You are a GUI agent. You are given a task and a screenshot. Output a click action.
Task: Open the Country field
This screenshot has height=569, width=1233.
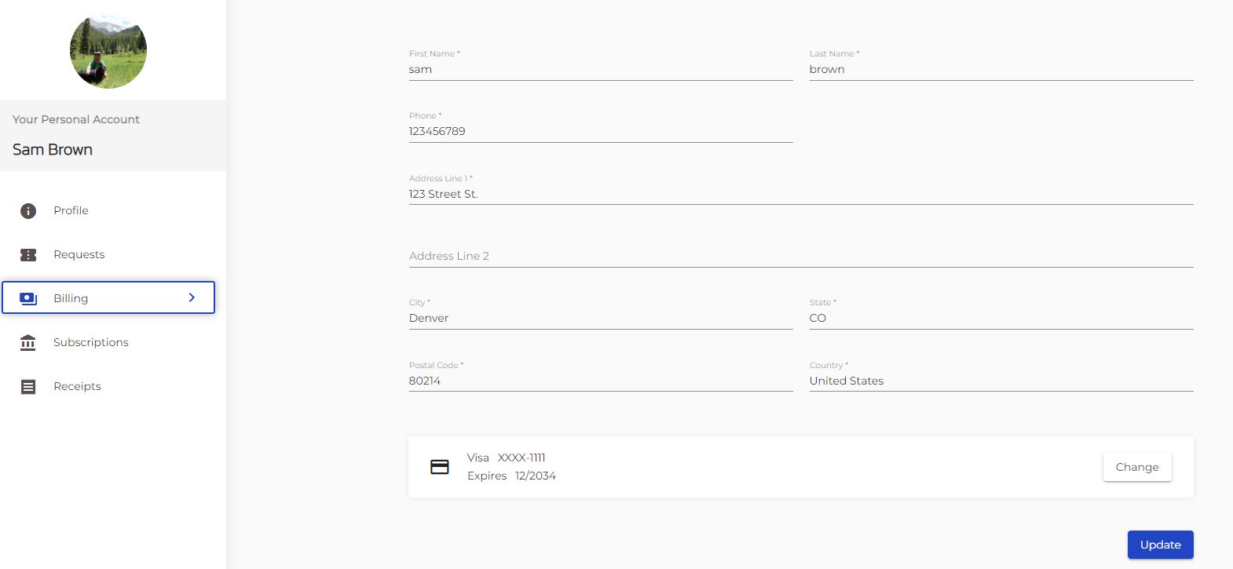pos(1001,381)
